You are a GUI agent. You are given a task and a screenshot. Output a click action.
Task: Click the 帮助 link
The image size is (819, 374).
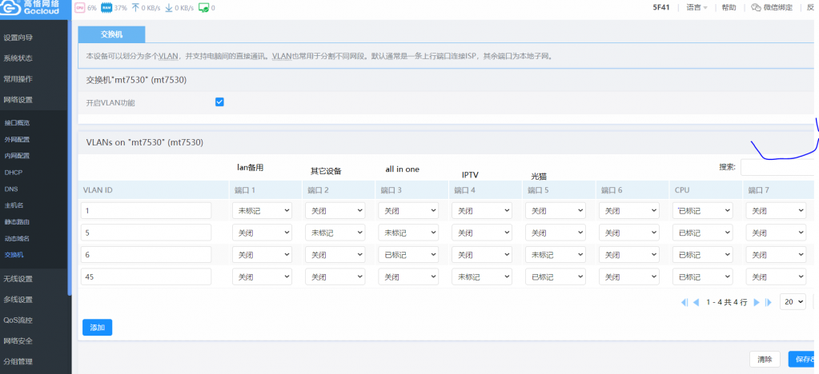(729, 7)
